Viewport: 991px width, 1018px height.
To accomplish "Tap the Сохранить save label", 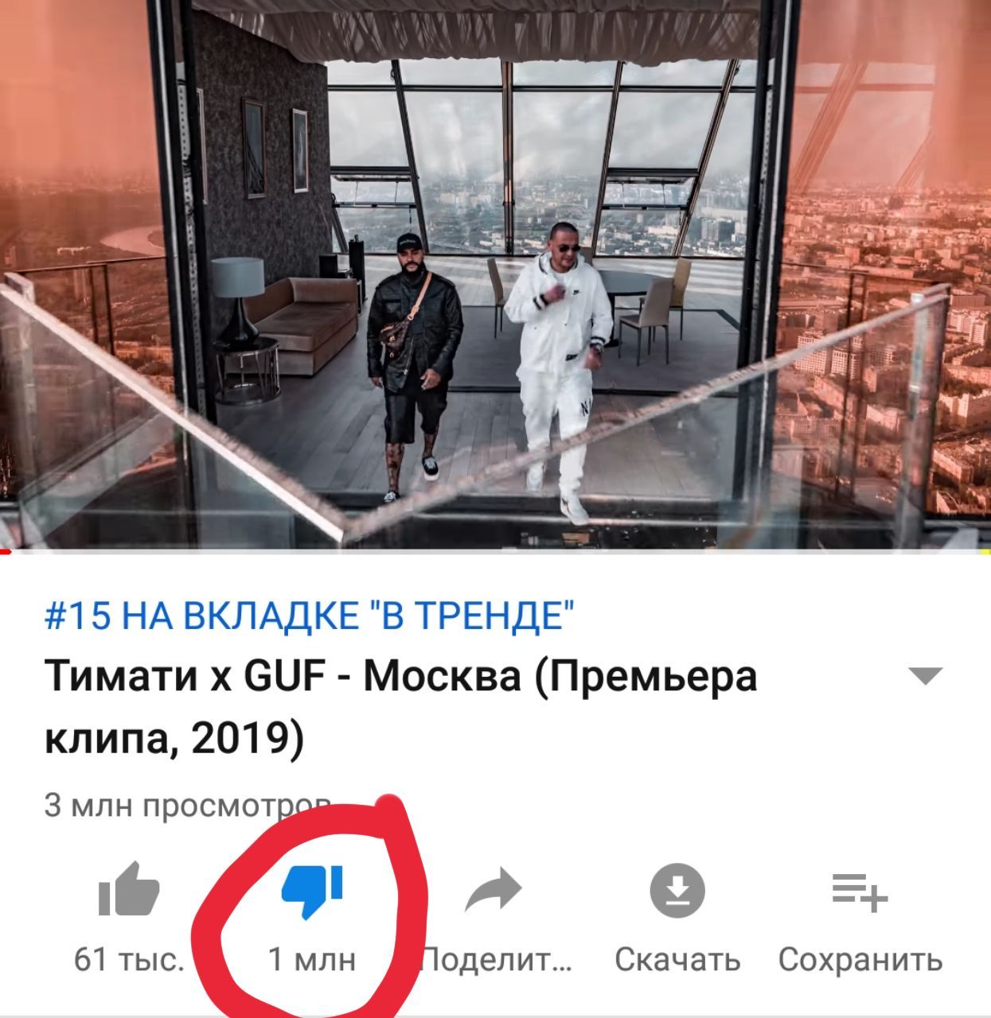I will 860,960.
